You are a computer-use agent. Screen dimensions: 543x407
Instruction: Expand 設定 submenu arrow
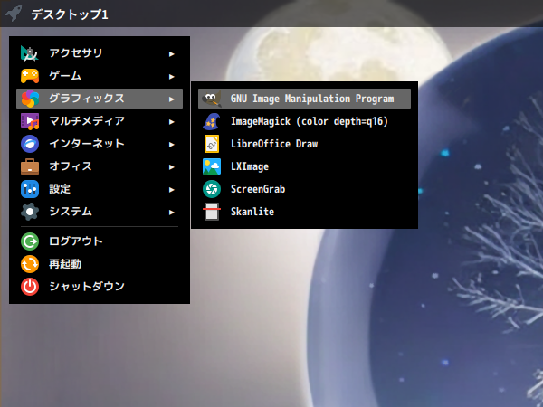(171, 190)
